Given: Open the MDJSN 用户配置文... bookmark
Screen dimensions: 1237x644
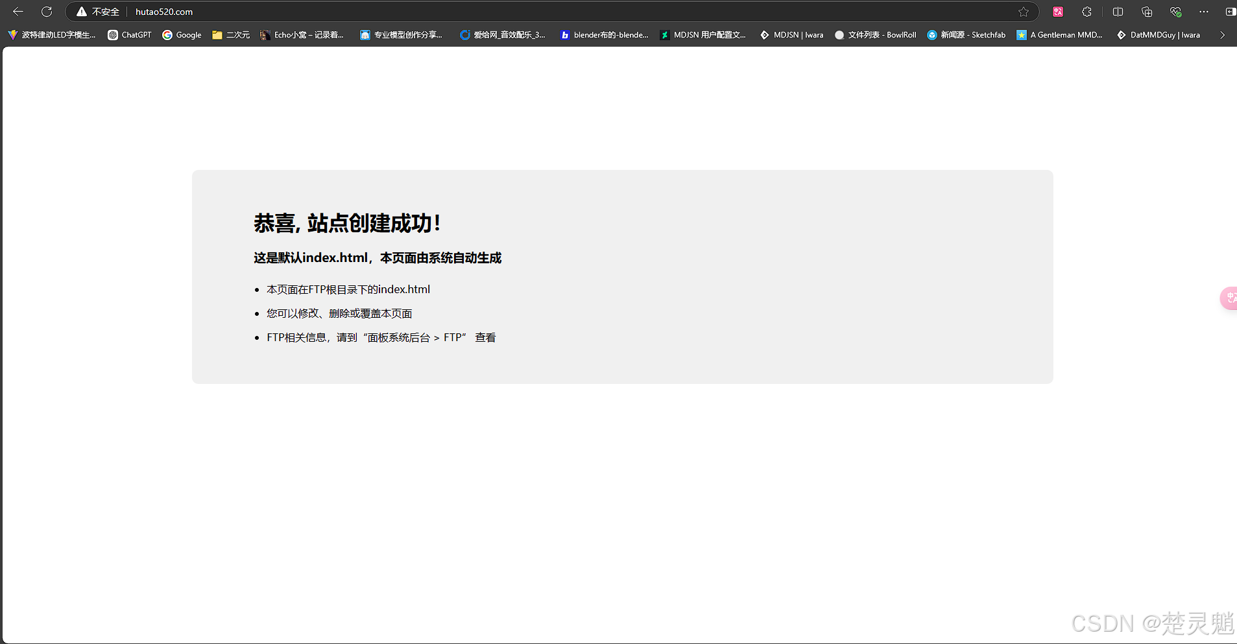Looking at the screenshot, I should (703, 35).
